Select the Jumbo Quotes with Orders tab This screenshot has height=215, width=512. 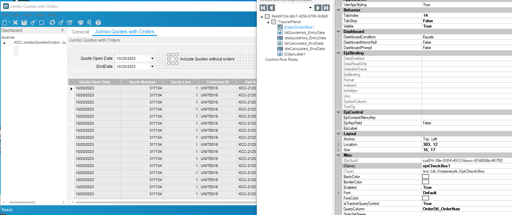[124, 32]
